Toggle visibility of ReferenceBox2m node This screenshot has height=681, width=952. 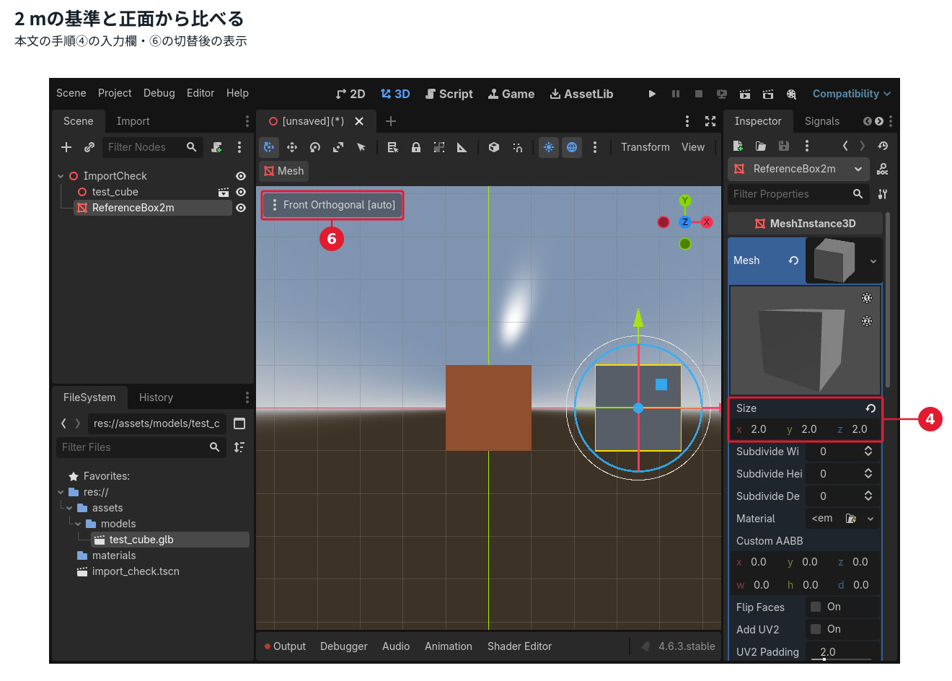pyautogui.click(x=241, y=208)
